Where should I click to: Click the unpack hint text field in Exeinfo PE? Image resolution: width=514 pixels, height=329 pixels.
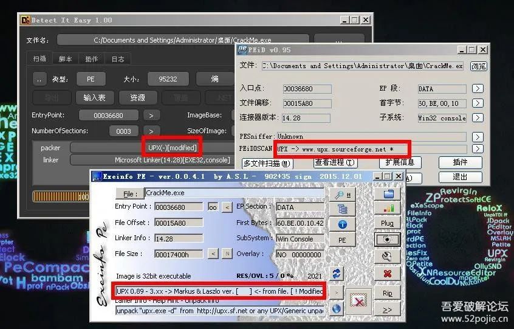pos(219,310)
